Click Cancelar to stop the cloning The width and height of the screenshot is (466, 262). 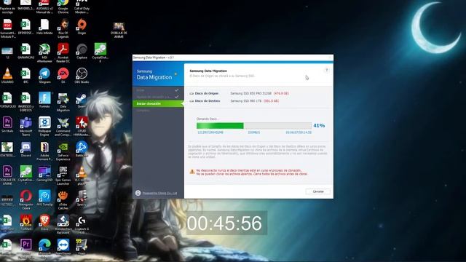(318, 191)
